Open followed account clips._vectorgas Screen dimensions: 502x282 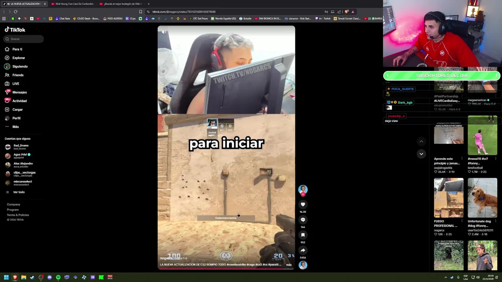click(x=20, y=174)
